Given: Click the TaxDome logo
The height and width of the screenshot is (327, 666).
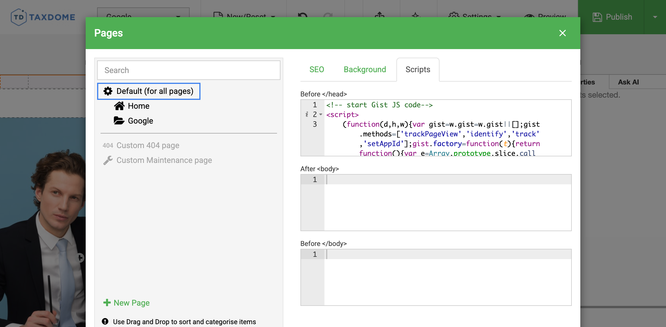Looking at the screenshot, I should click(43, 17).
